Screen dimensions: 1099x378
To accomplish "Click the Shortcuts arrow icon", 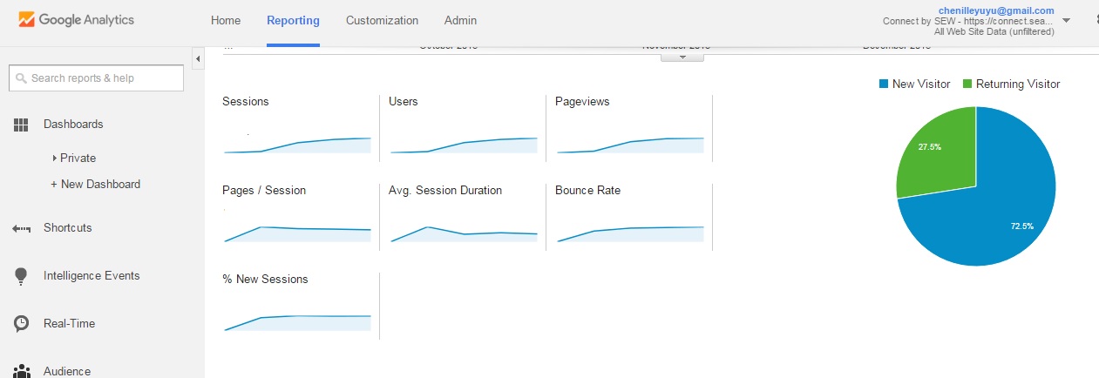I will [x=22, y=228].
